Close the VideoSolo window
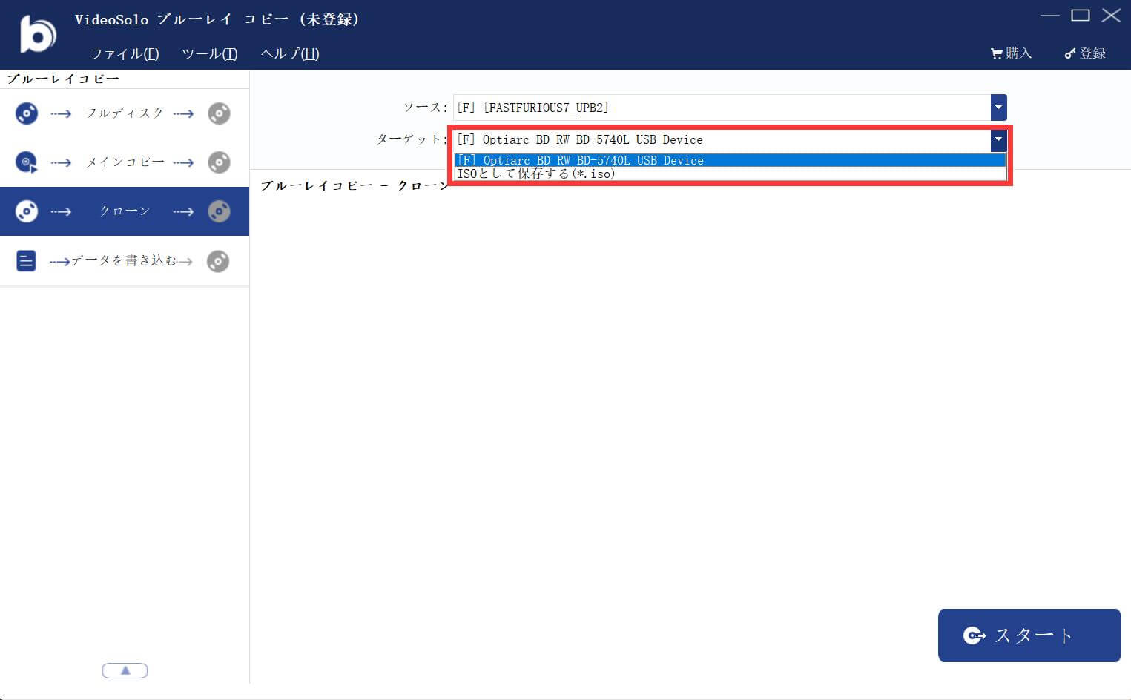 pyautogui.click(x=1111, y=15)
